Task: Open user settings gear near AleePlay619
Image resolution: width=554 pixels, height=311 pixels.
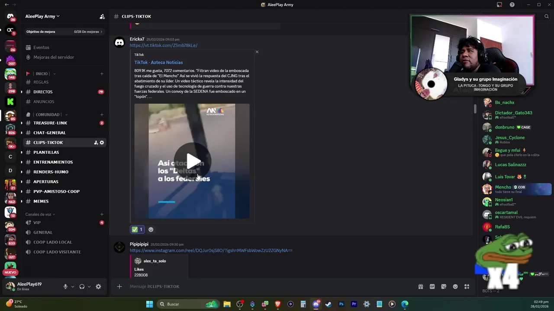Action: [x=98, y=286]
